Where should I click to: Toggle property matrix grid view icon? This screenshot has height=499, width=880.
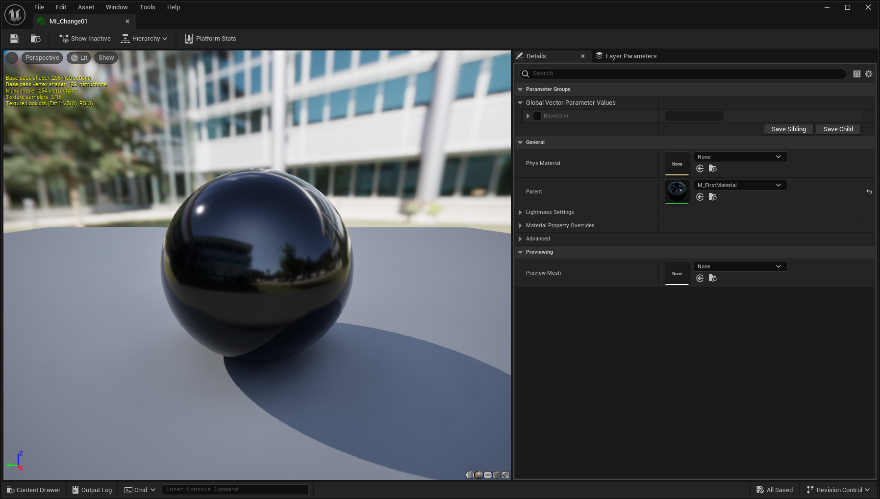click(857, 74)
